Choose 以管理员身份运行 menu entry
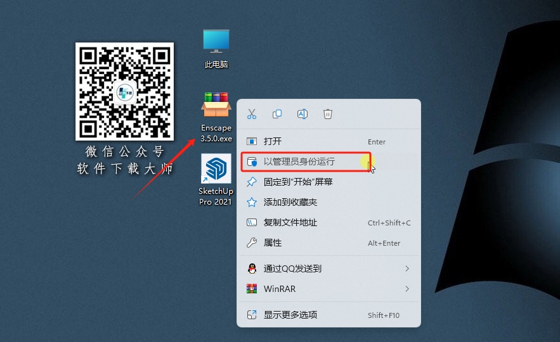This screenshot has width=560, height=342. point(329,162)
